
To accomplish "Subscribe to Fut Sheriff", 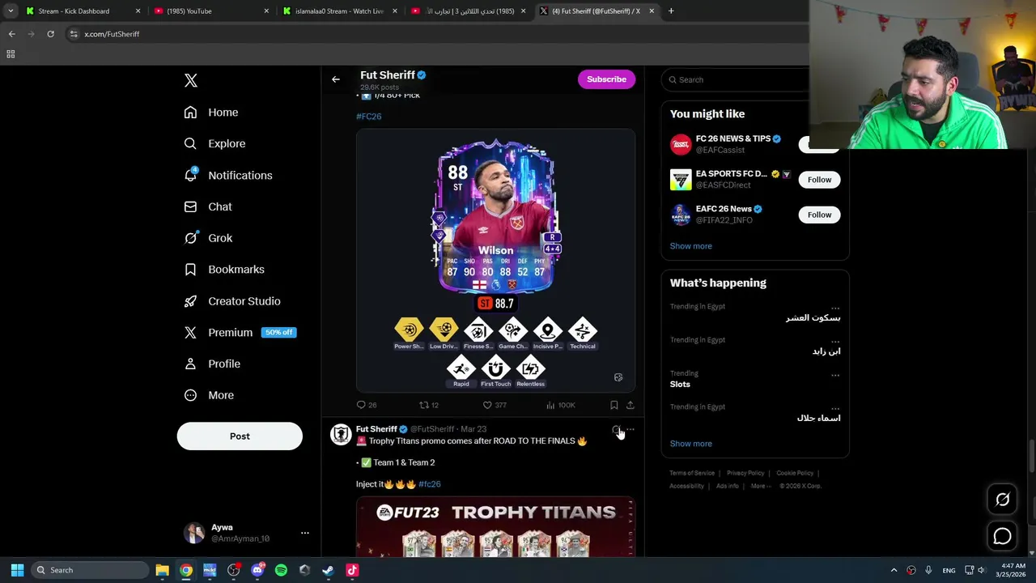I will [x=606, y=79].
